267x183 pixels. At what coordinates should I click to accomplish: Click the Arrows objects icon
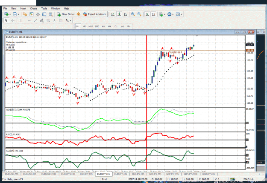coord(67,20)
